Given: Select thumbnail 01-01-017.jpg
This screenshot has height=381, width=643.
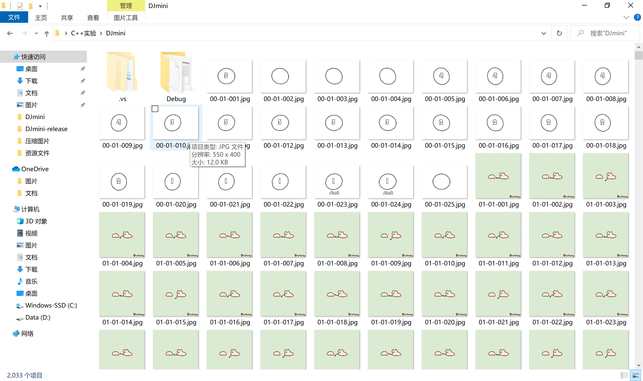Looking at the screenshot, I should pyautogui.click(x=283, y=294).
